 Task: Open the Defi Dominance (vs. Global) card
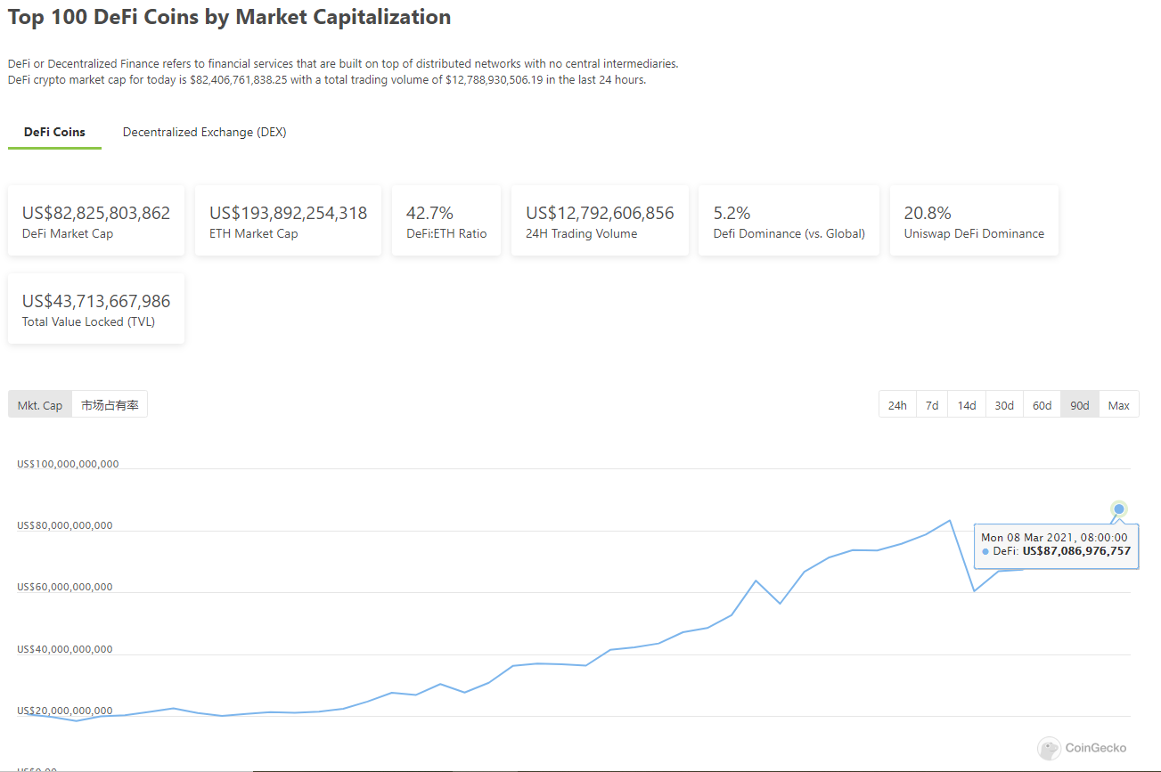[x=789, y=221]
